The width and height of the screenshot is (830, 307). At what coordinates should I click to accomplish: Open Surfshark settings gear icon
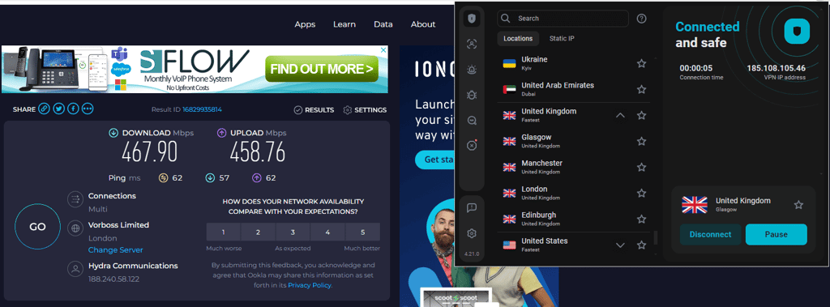(x=472, y=233)
